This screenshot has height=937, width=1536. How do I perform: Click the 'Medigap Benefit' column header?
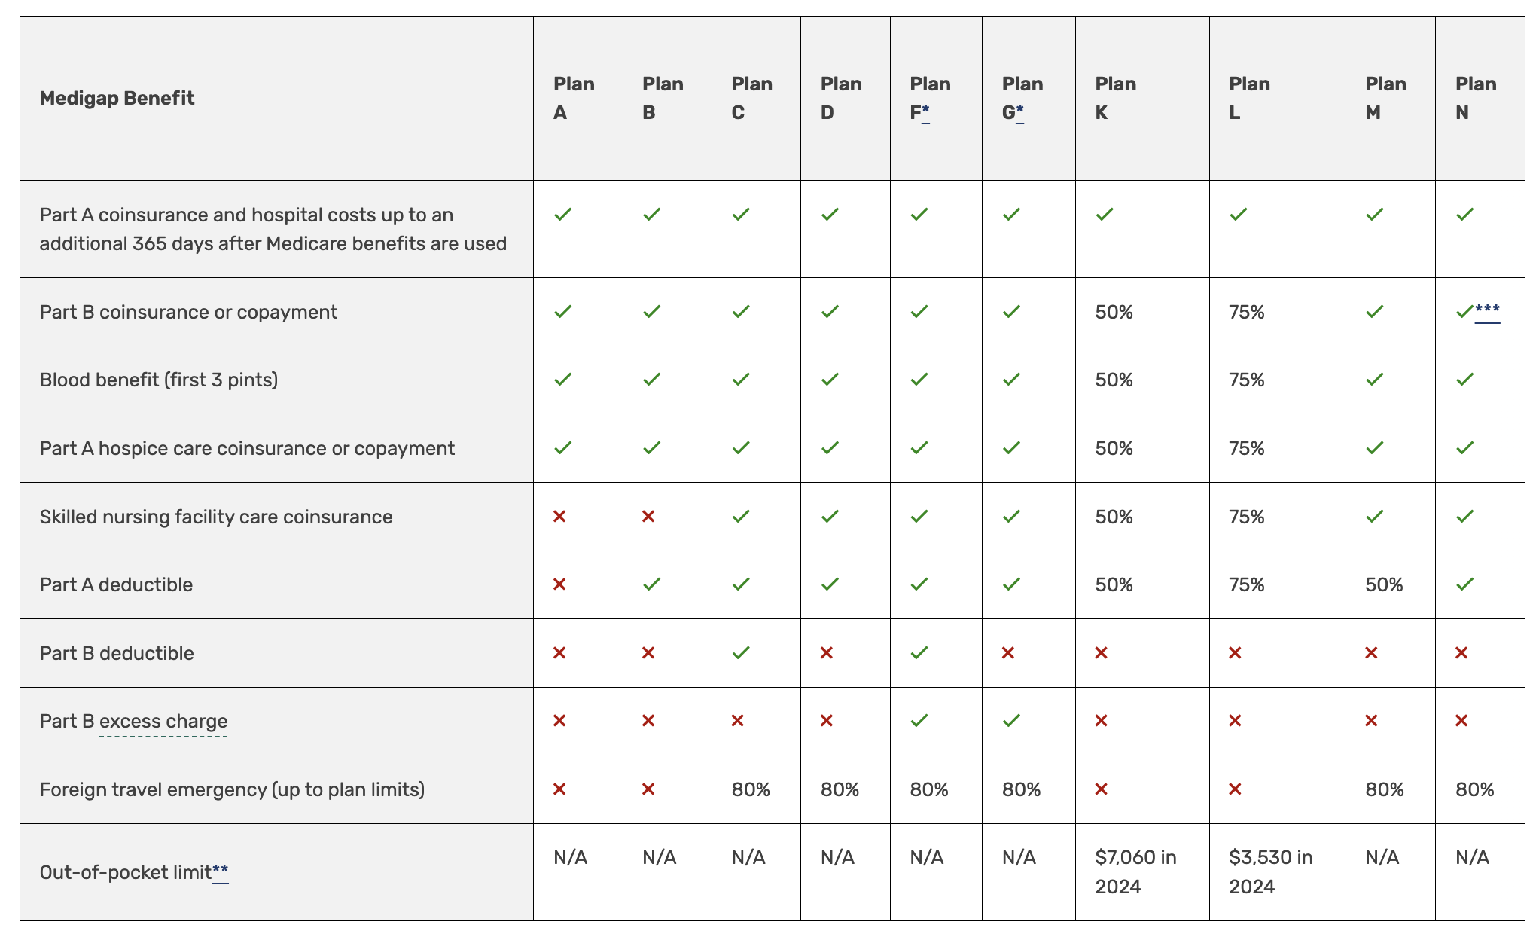tap(117, 98)
